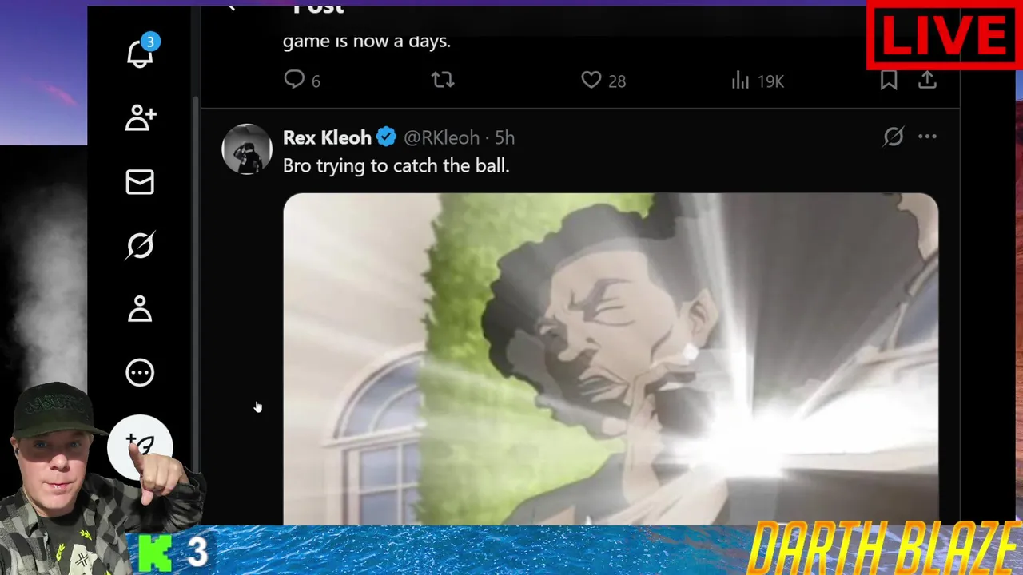The width and height of the screenshot is (1023, 575).
Task: Open the follow requests people icon
Action: [x=141, y=118]
